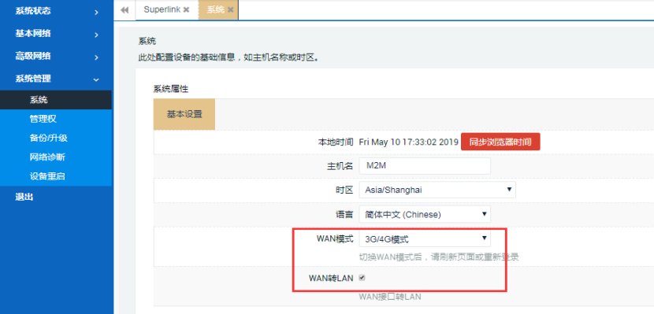Collapse sidebar with double-arrow icon
This screenshot has width=654, height=314.
[x=124, y=10]
